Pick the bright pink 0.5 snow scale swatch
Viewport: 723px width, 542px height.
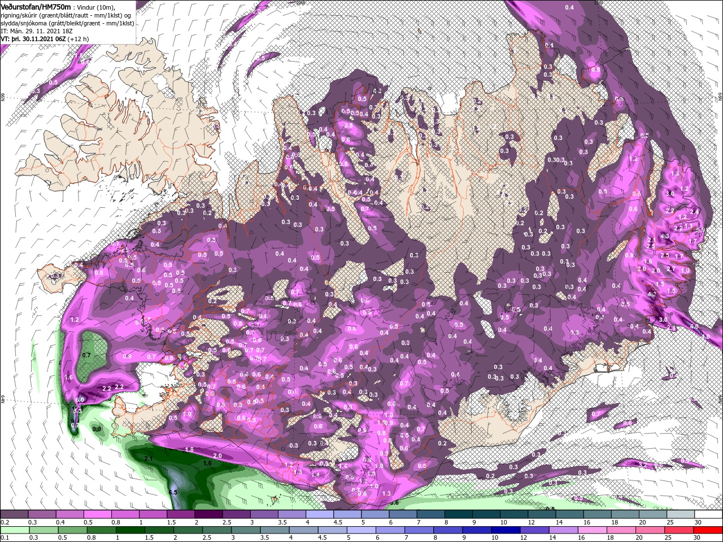coord(97,514)
